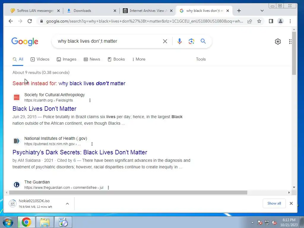This screenshot has height=228, width=304.
Task: Open the search Tools options
Action: point(201,59)
